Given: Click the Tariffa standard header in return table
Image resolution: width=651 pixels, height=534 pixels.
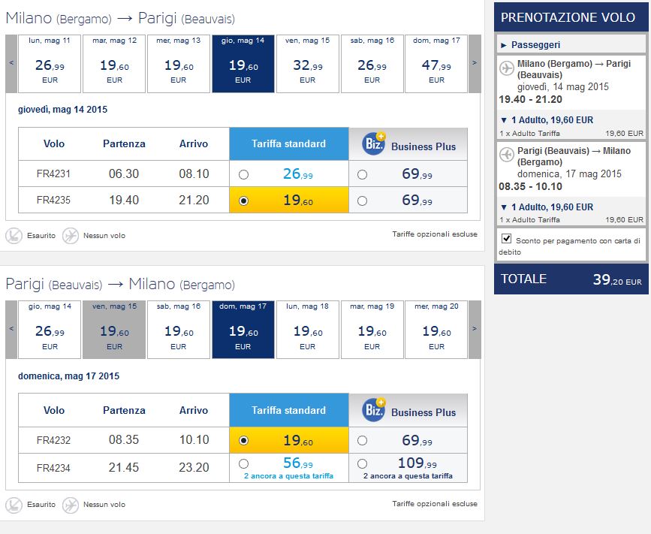Looking at the screenshot, I should [288, 410].
